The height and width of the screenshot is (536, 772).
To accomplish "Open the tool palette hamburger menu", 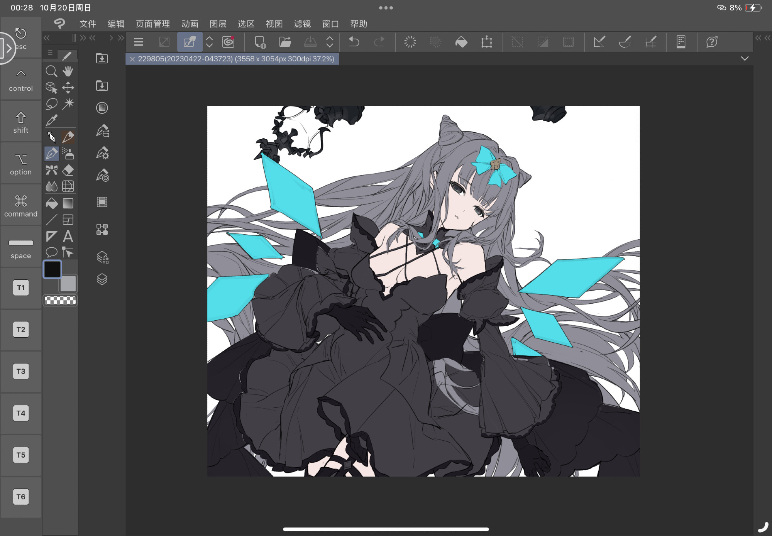I will (x=50, y=52).
